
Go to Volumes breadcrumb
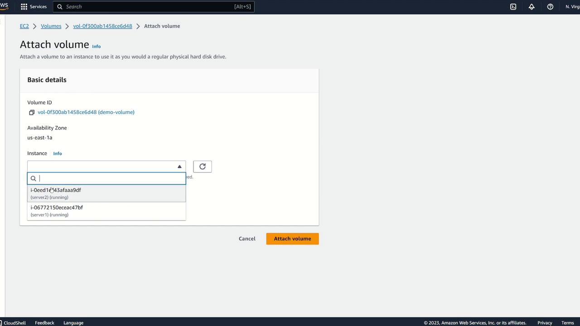(51, 26)
